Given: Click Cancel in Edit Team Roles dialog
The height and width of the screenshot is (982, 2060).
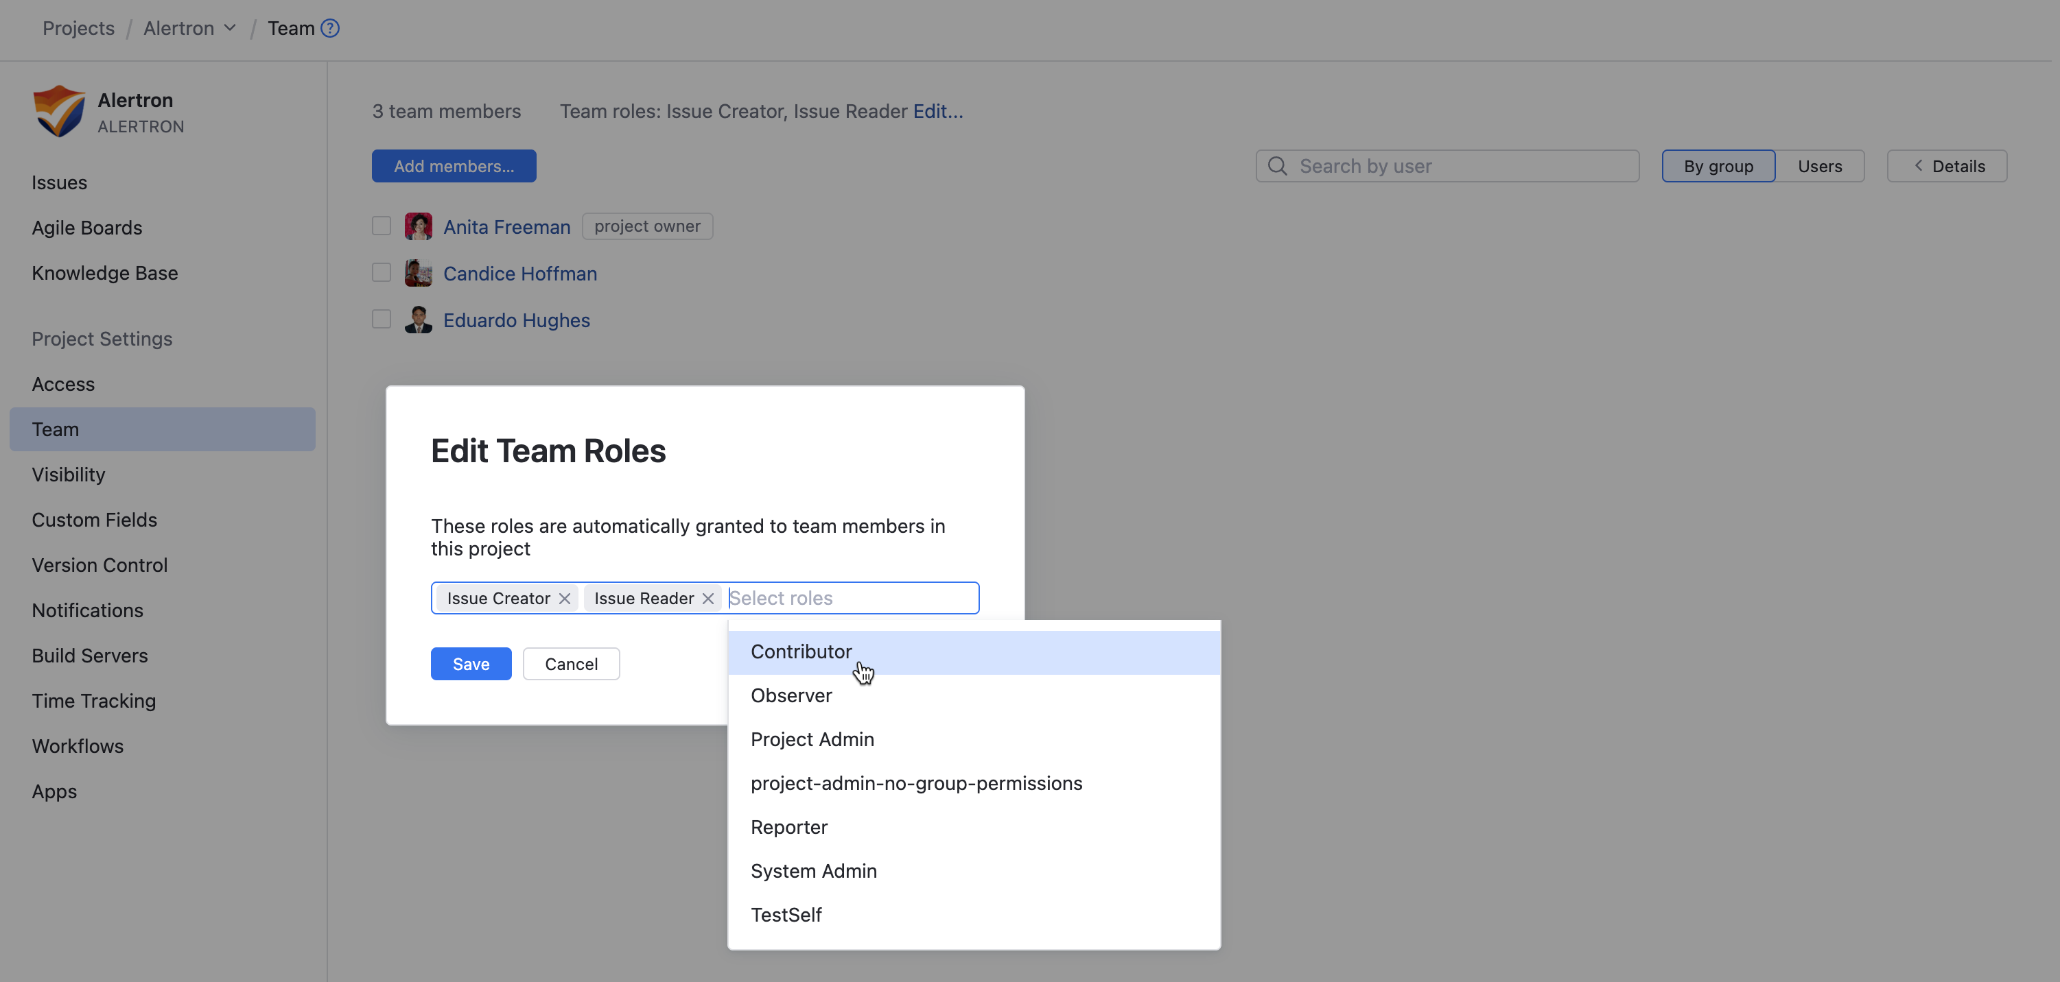Looking at the screenshot, I should [x=571, y=664].
